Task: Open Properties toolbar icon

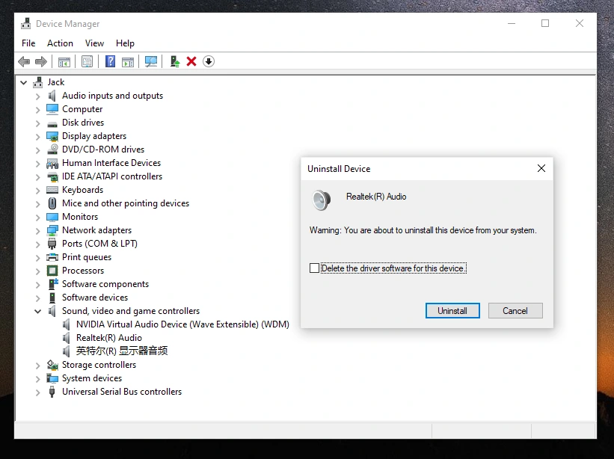Action: click(x=87, y=61)
